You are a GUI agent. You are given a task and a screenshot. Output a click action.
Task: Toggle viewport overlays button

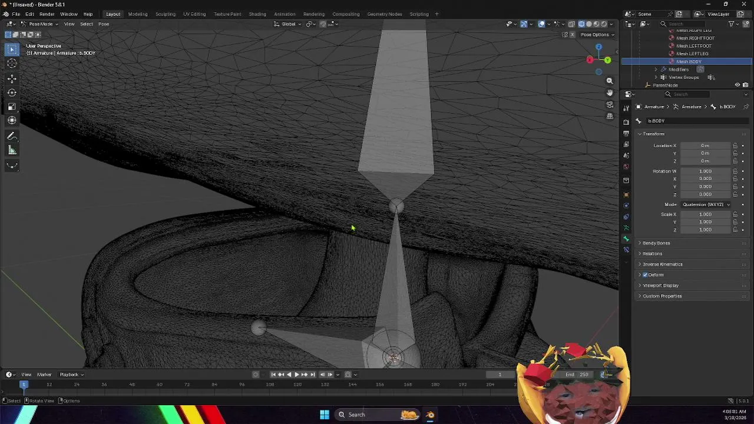[x=541, y=24]
